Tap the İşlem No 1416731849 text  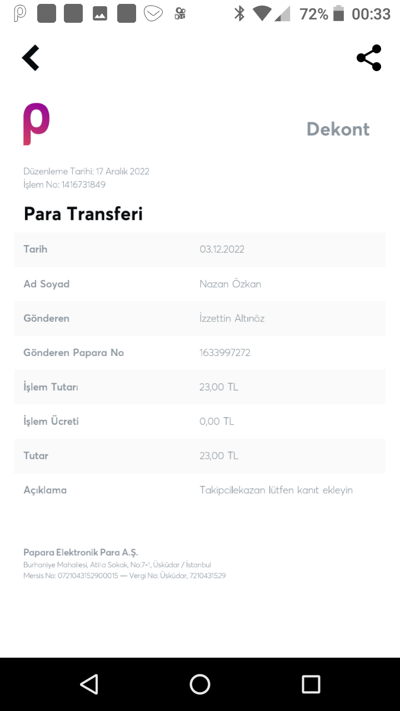pyautogui.click(x=64, y=184)
